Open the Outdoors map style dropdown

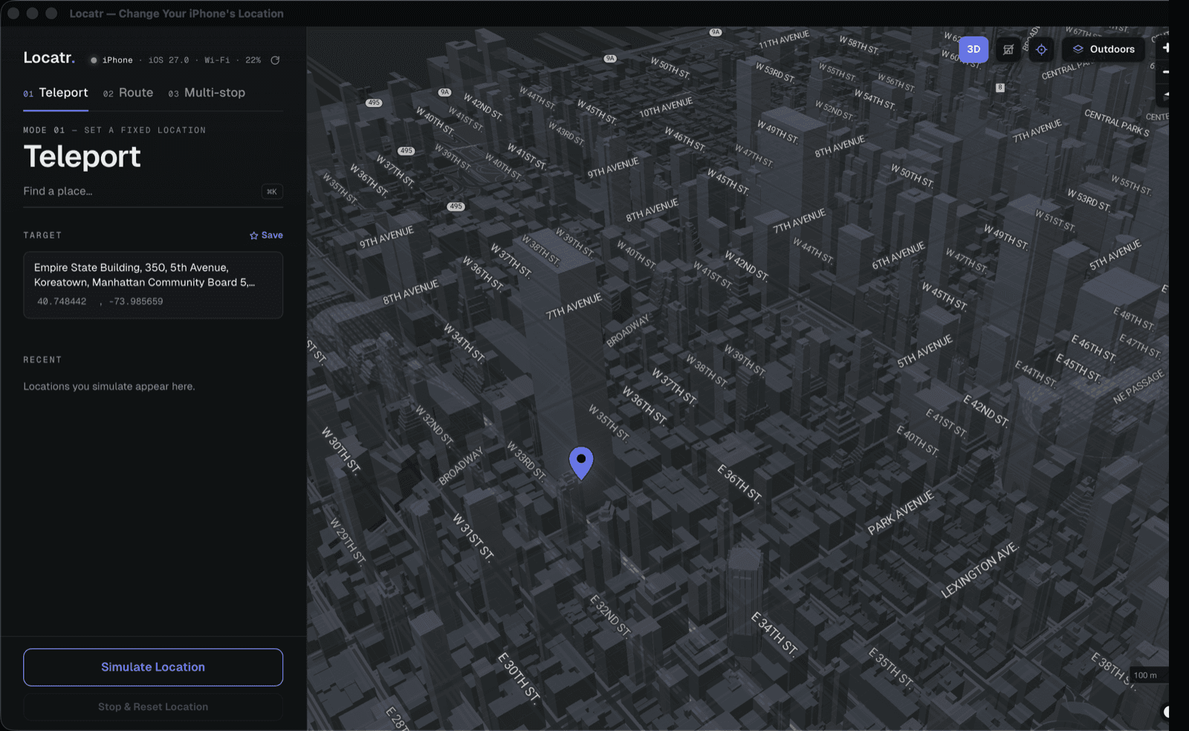click(1104, 49)
